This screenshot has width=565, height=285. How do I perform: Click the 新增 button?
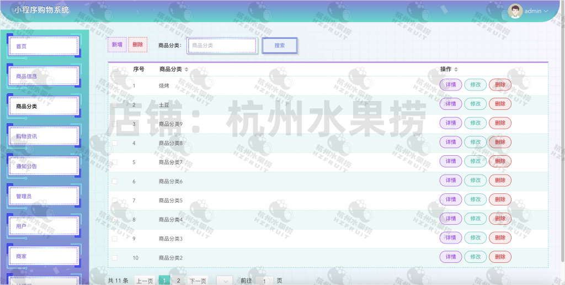[x=117, y=45]
